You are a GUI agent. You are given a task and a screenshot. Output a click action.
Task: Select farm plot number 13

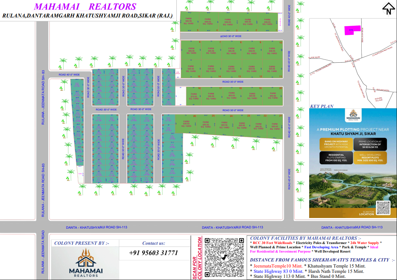pyautogui.click(x=232, y=69)
